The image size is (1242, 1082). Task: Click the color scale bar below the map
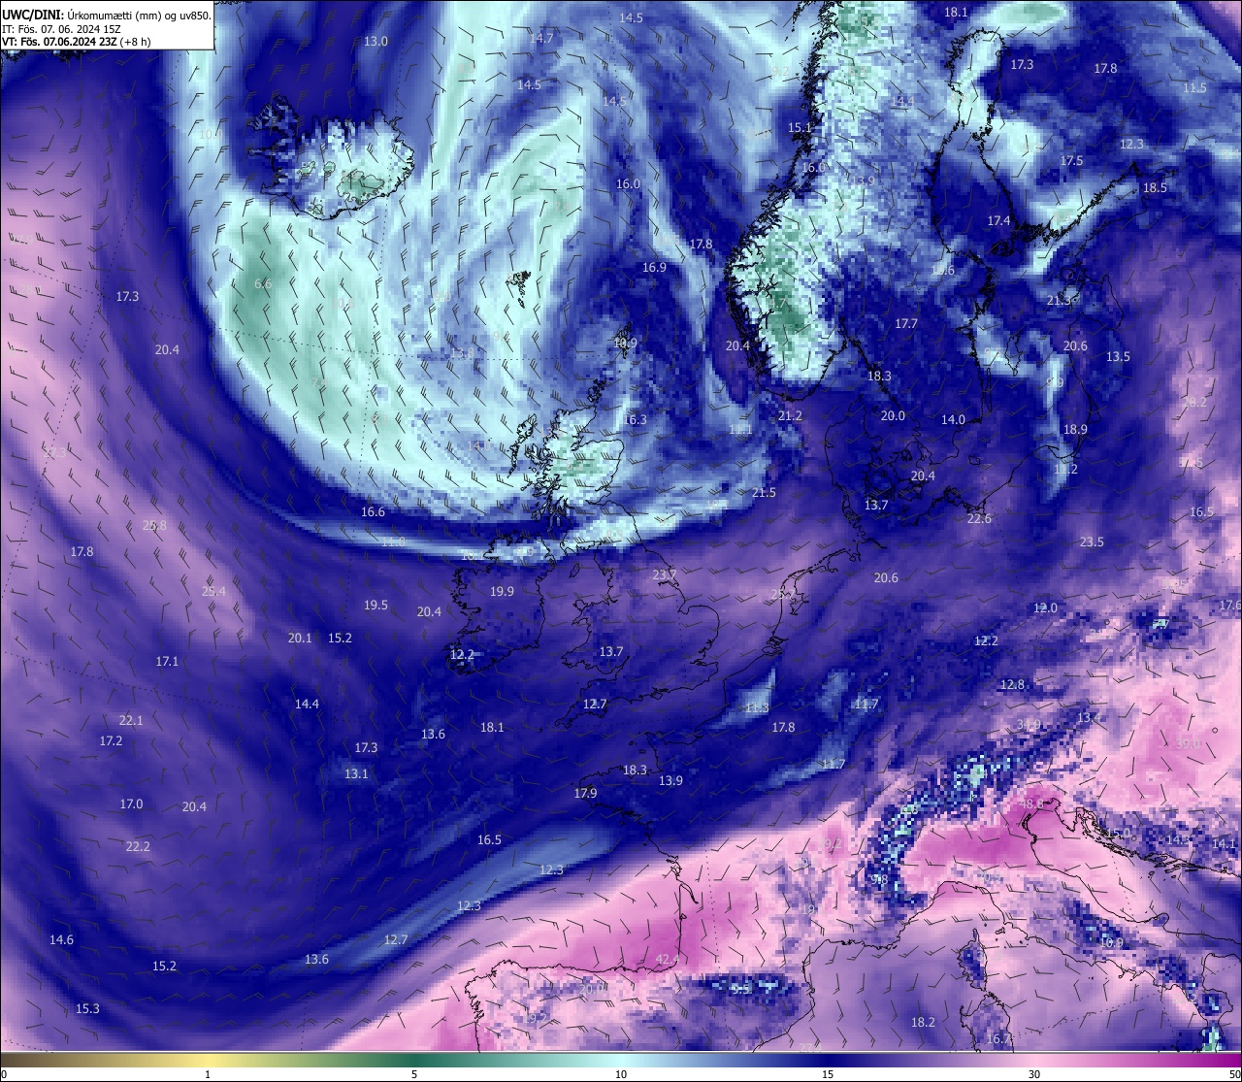click(621, 1059)
